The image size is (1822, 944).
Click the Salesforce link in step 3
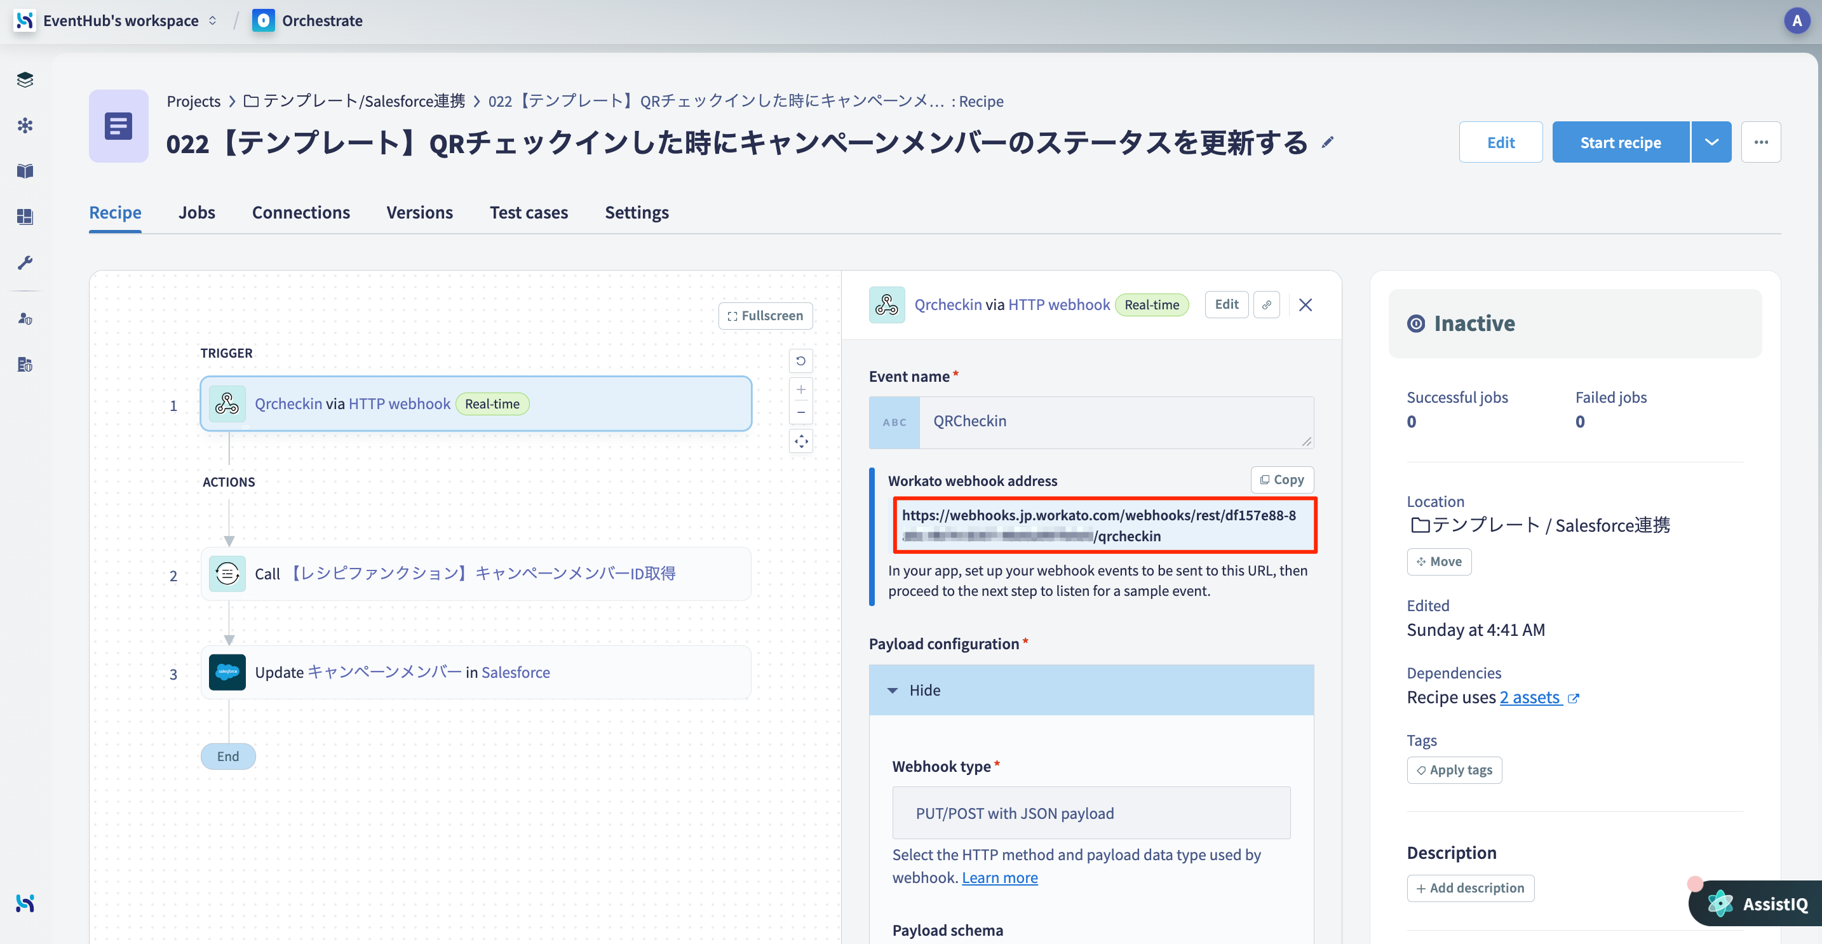pyautogui.click(x=516, y=671)
